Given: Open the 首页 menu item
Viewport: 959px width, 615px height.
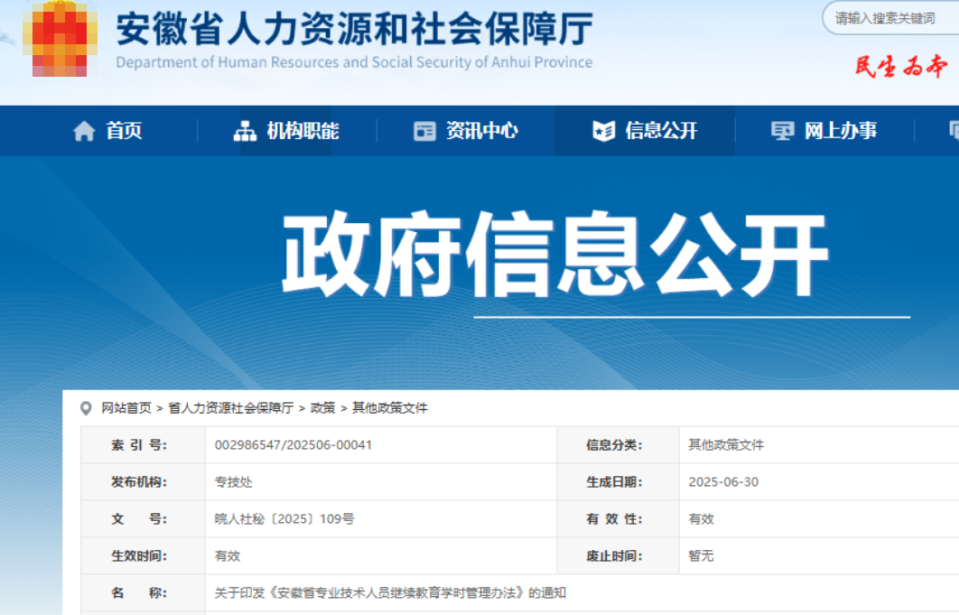Looking at the screenshot, I should (124, 132).
